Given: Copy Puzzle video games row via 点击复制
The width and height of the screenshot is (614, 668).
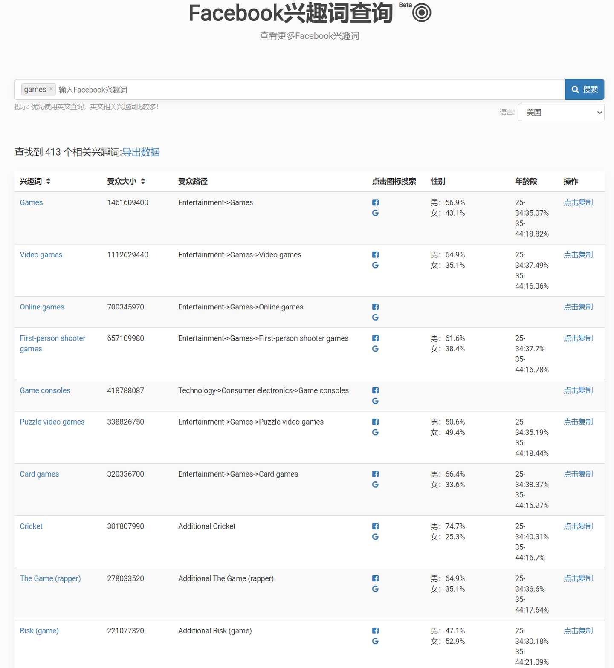Looking at the screenshot, I should point(578,422).
